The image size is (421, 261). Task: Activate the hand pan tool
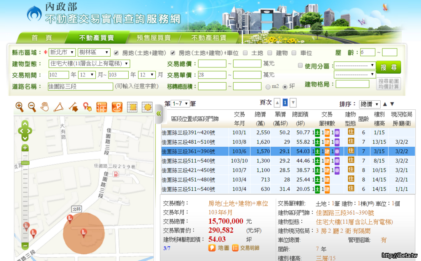point(45,107)
